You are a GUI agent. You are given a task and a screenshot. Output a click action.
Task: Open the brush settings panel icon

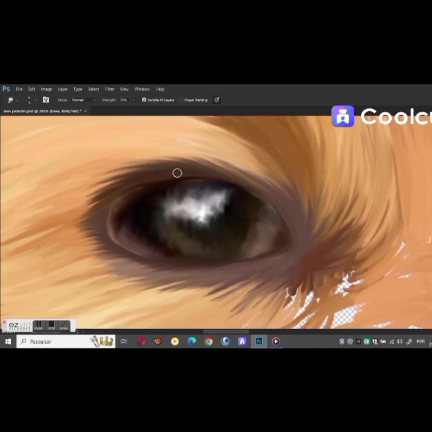click(x=46, y=100)
